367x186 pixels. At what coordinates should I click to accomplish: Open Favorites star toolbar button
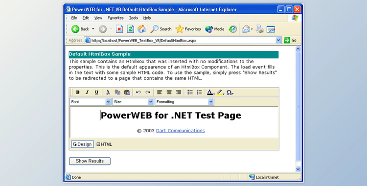pyautogui.click(x=188, y=29)
